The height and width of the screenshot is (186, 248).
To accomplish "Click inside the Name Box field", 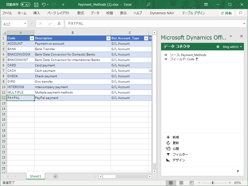I will (x=13, y=24).
